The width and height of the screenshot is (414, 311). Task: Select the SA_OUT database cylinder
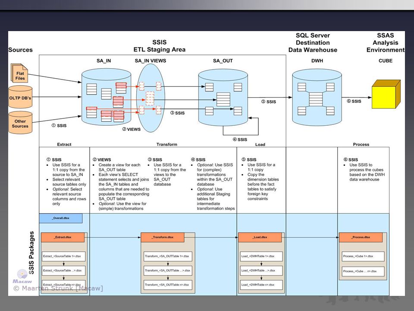point(223,97)
